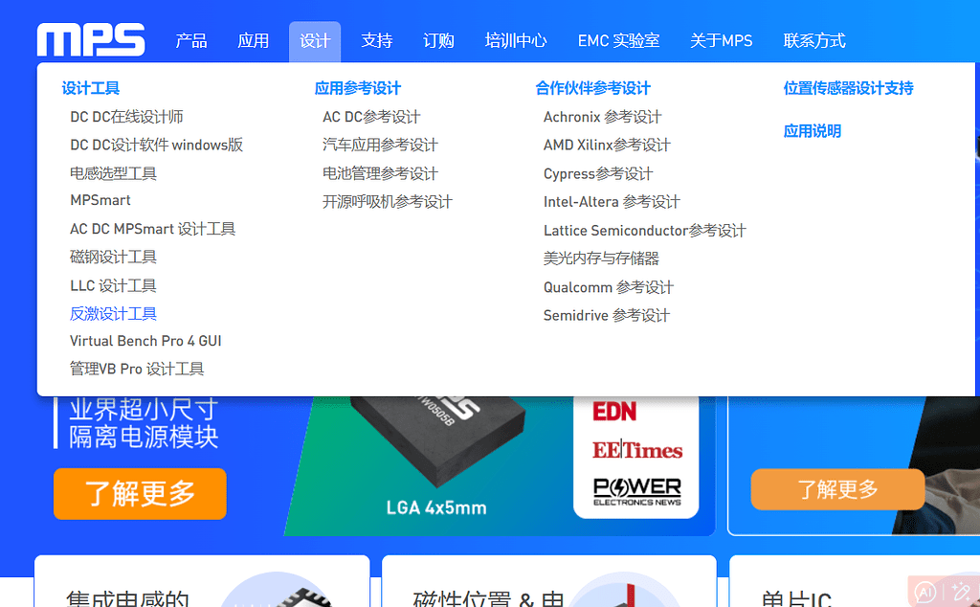Switch to the EMC 实验室 section
Image resolution: width=980 pixels, height=607 pixels.
[x=618, y=40]
